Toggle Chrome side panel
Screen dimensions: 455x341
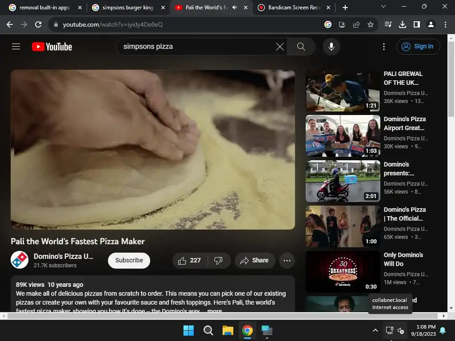417,25
